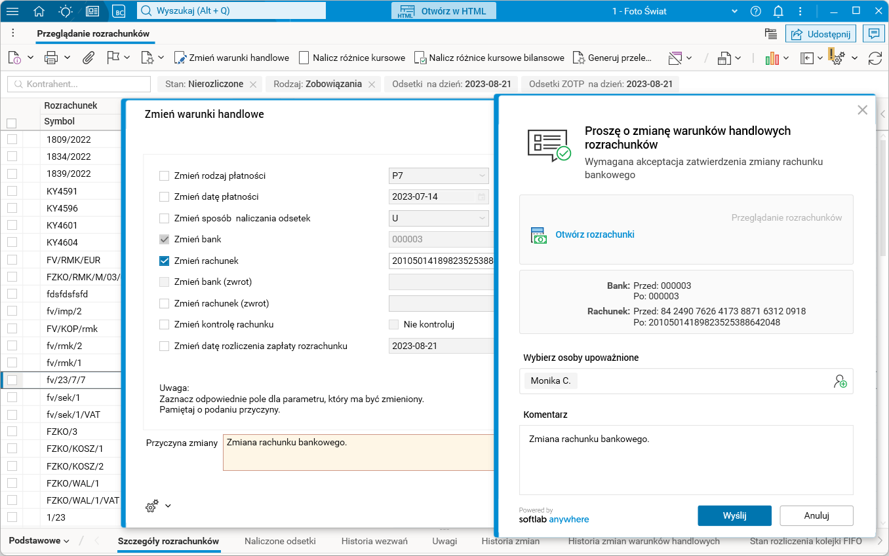This screenshot has height=556, width=889.
Task: Click the 'Wyślij' button
Action: [x=734, y=515]
